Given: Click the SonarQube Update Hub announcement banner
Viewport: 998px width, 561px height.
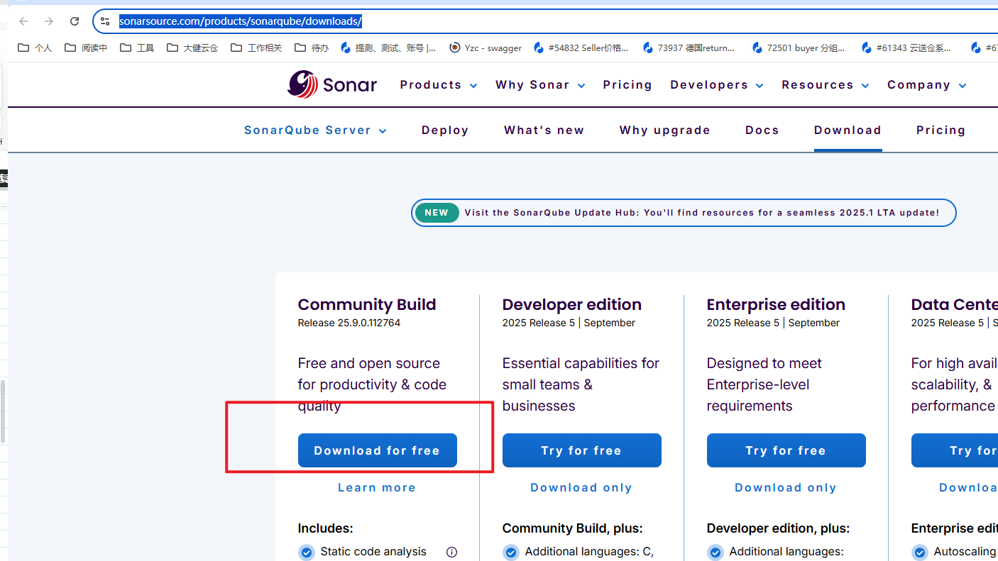Looking at the screenshot, I should (x=684, y=212).
